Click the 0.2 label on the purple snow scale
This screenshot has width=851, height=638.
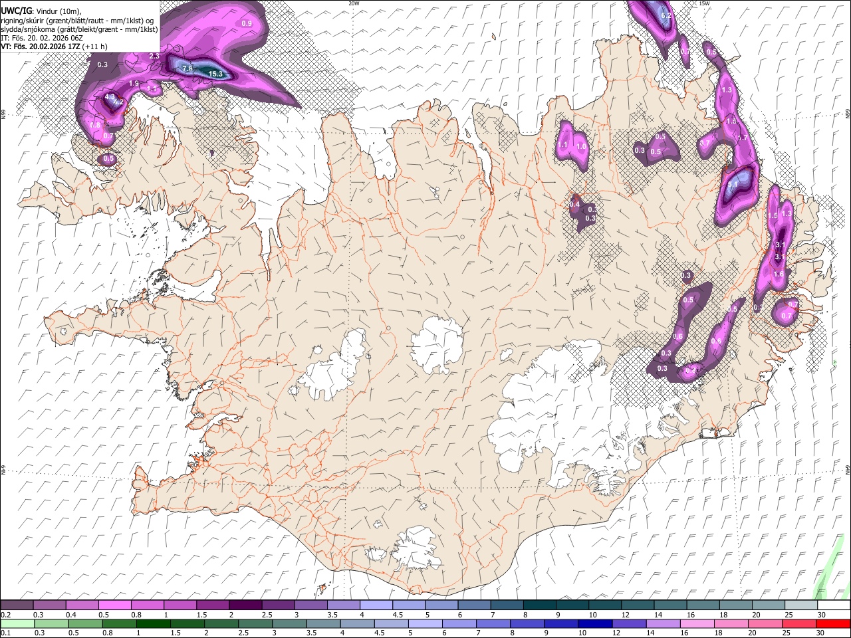coord(5,615)
